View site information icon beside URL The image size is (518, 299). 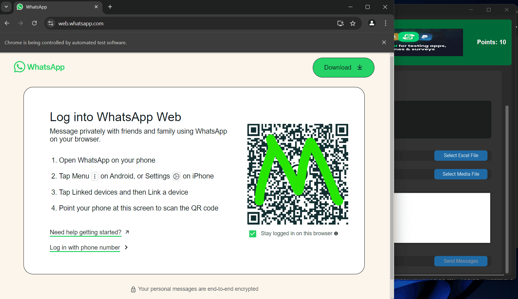point(51,23)
